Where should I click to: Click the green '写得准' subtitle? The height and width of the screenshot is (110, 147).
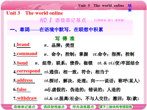pos(65,38)
